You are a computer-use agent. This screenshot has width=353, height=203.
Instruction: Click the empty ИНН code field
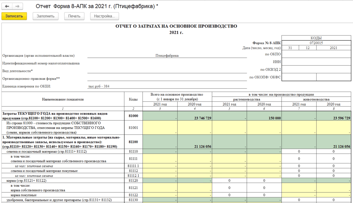pos(316,62)
